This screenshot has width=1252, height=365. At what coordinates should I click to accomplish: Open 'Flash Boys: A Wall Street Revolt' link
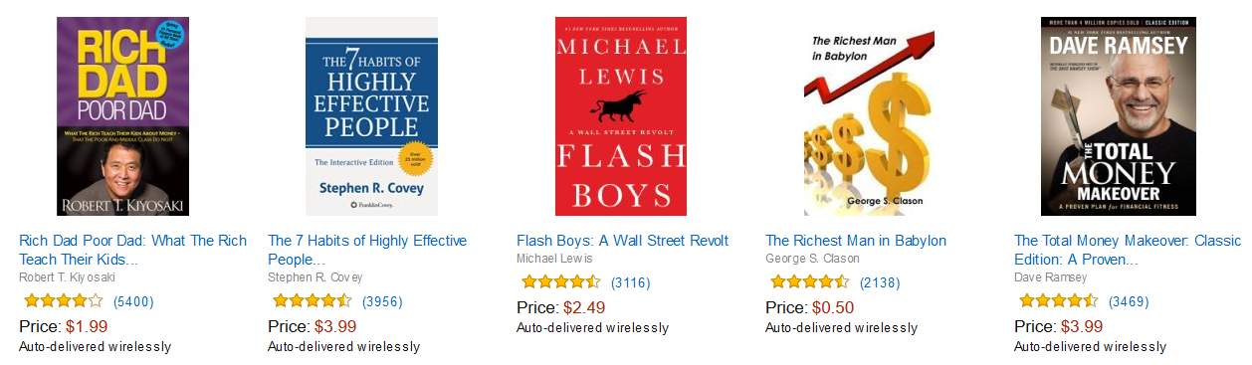[623, 241]
